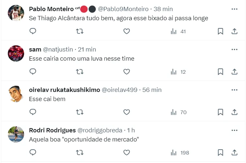Retweet the "Esse cai bem" tweet
Screen dimensions: 246x163
pyautogui.click(x=80, y=112)
